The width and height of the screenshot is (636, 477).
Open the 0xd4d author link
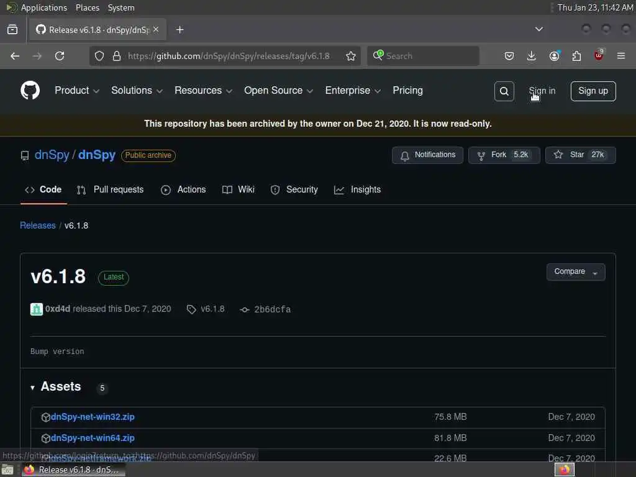point(58,309)
